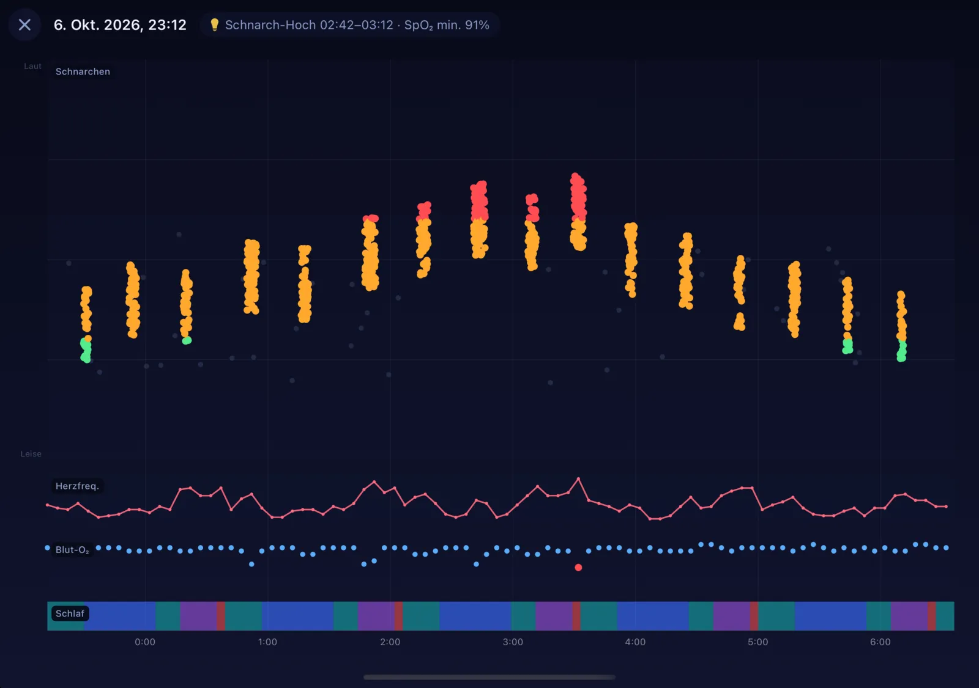Tap the lightbulb insight icon
This screenshot has height=688, width=979.
[214, 25]
